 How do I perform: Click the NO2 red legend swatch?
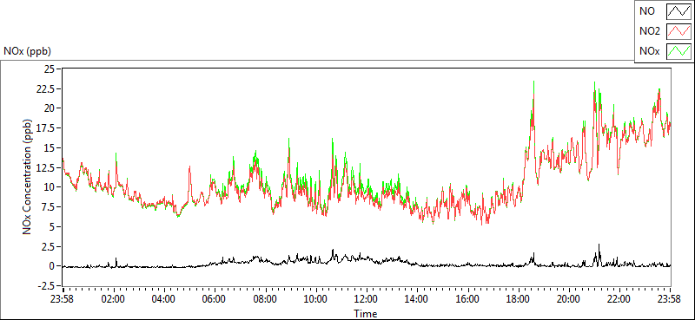[678, 31]
